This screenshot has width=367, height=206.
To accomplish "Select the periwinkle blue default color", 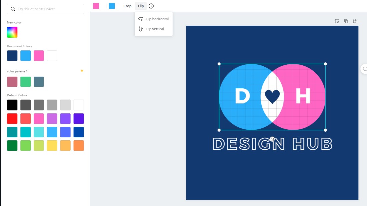I will pos(65,132).
